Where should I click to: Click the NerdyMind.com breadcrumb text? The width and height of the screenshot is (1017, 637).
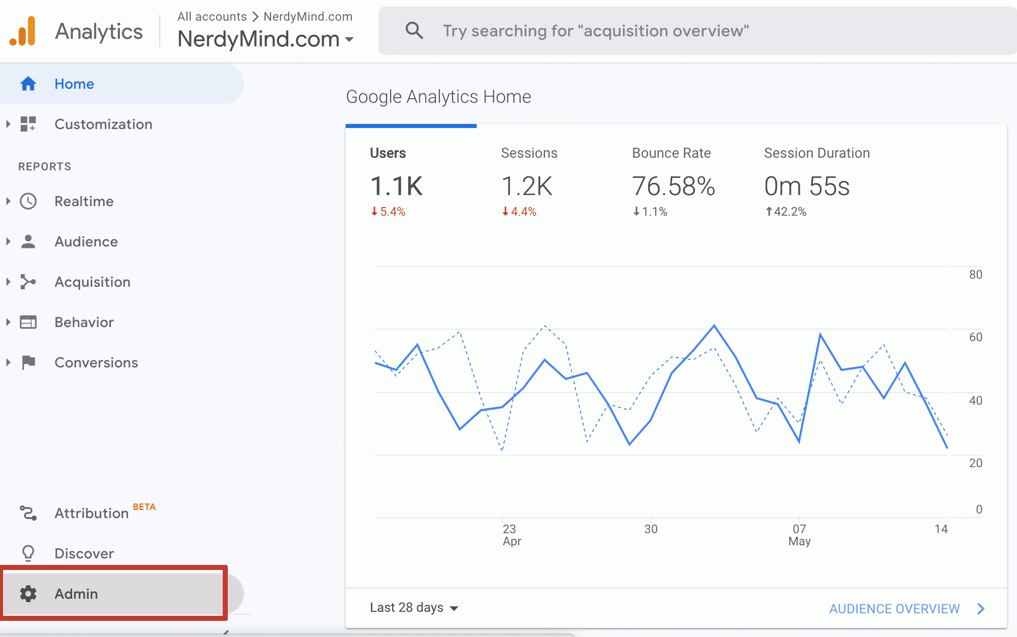pos(308,17)
